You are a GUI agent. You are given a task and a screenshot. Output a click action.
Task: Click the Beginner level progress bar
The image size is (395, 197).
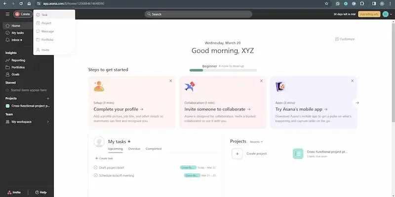click(223, 70)
